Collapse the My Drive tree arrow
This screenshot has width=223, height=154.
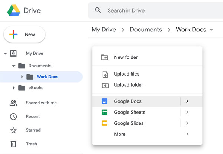6,54
